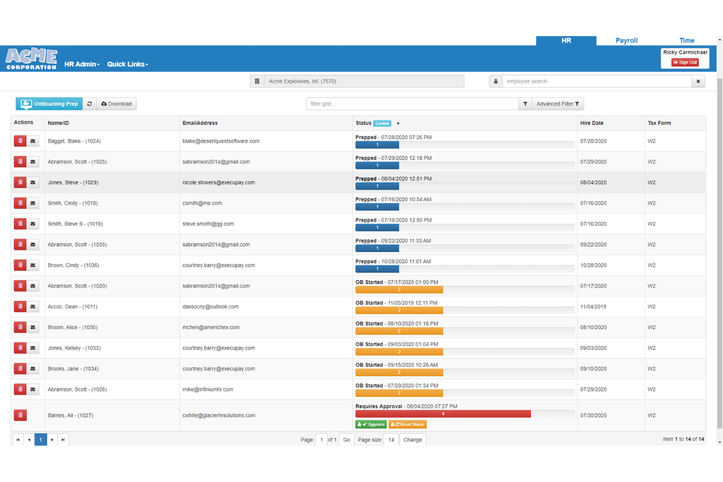Sort by Name/ID column header

click(x=58, y=123)
